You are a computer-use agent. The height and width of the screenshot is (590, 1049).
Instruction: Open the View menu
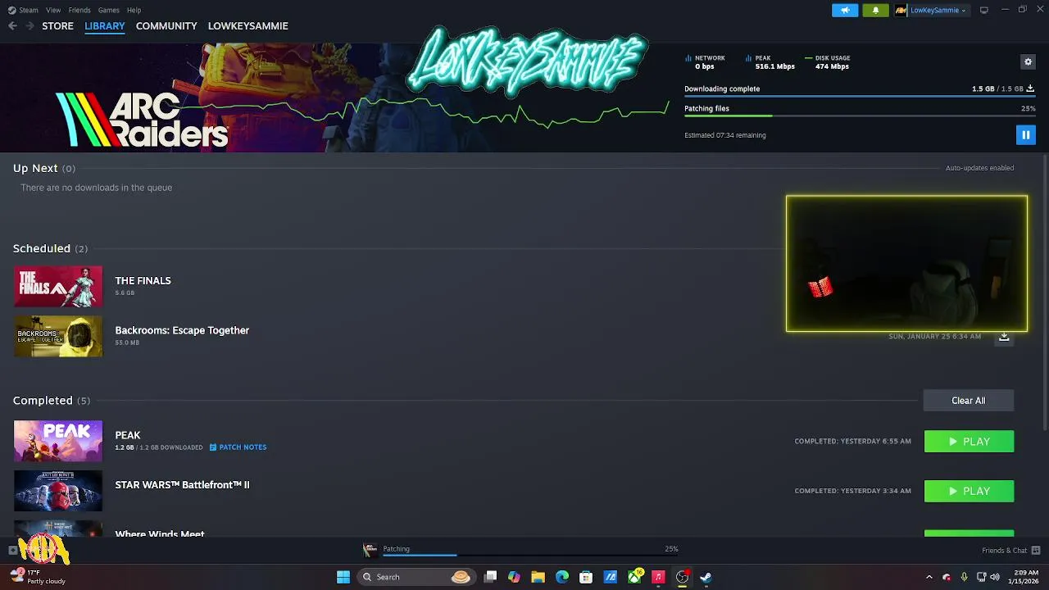pos(53,10)
